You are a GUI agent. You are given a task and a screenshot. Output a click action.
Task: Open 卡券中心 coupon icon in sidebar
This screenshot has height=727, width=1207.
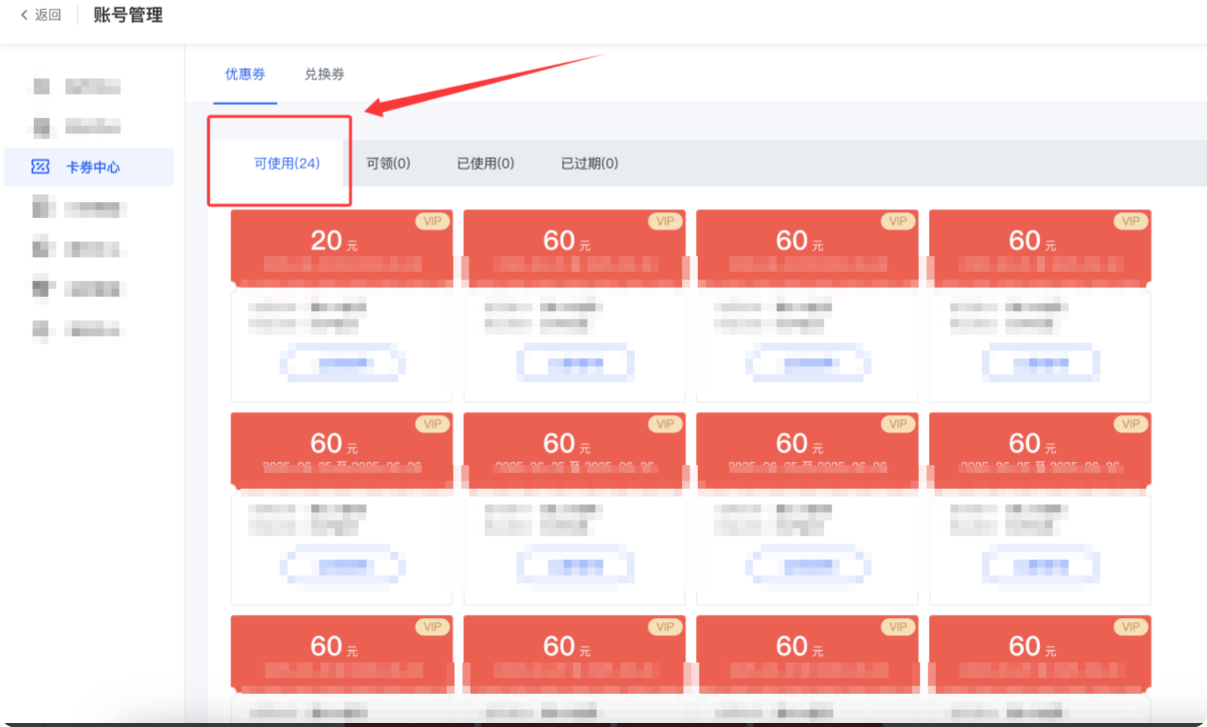(40, 167)
